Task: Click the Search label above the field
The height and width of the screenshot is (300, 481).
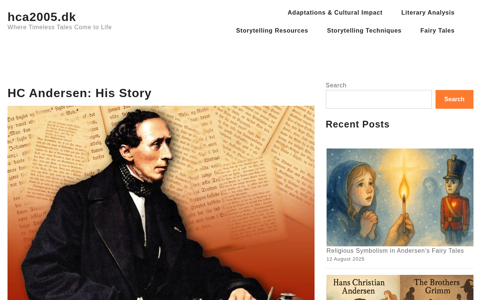Action: click(336, 85)
